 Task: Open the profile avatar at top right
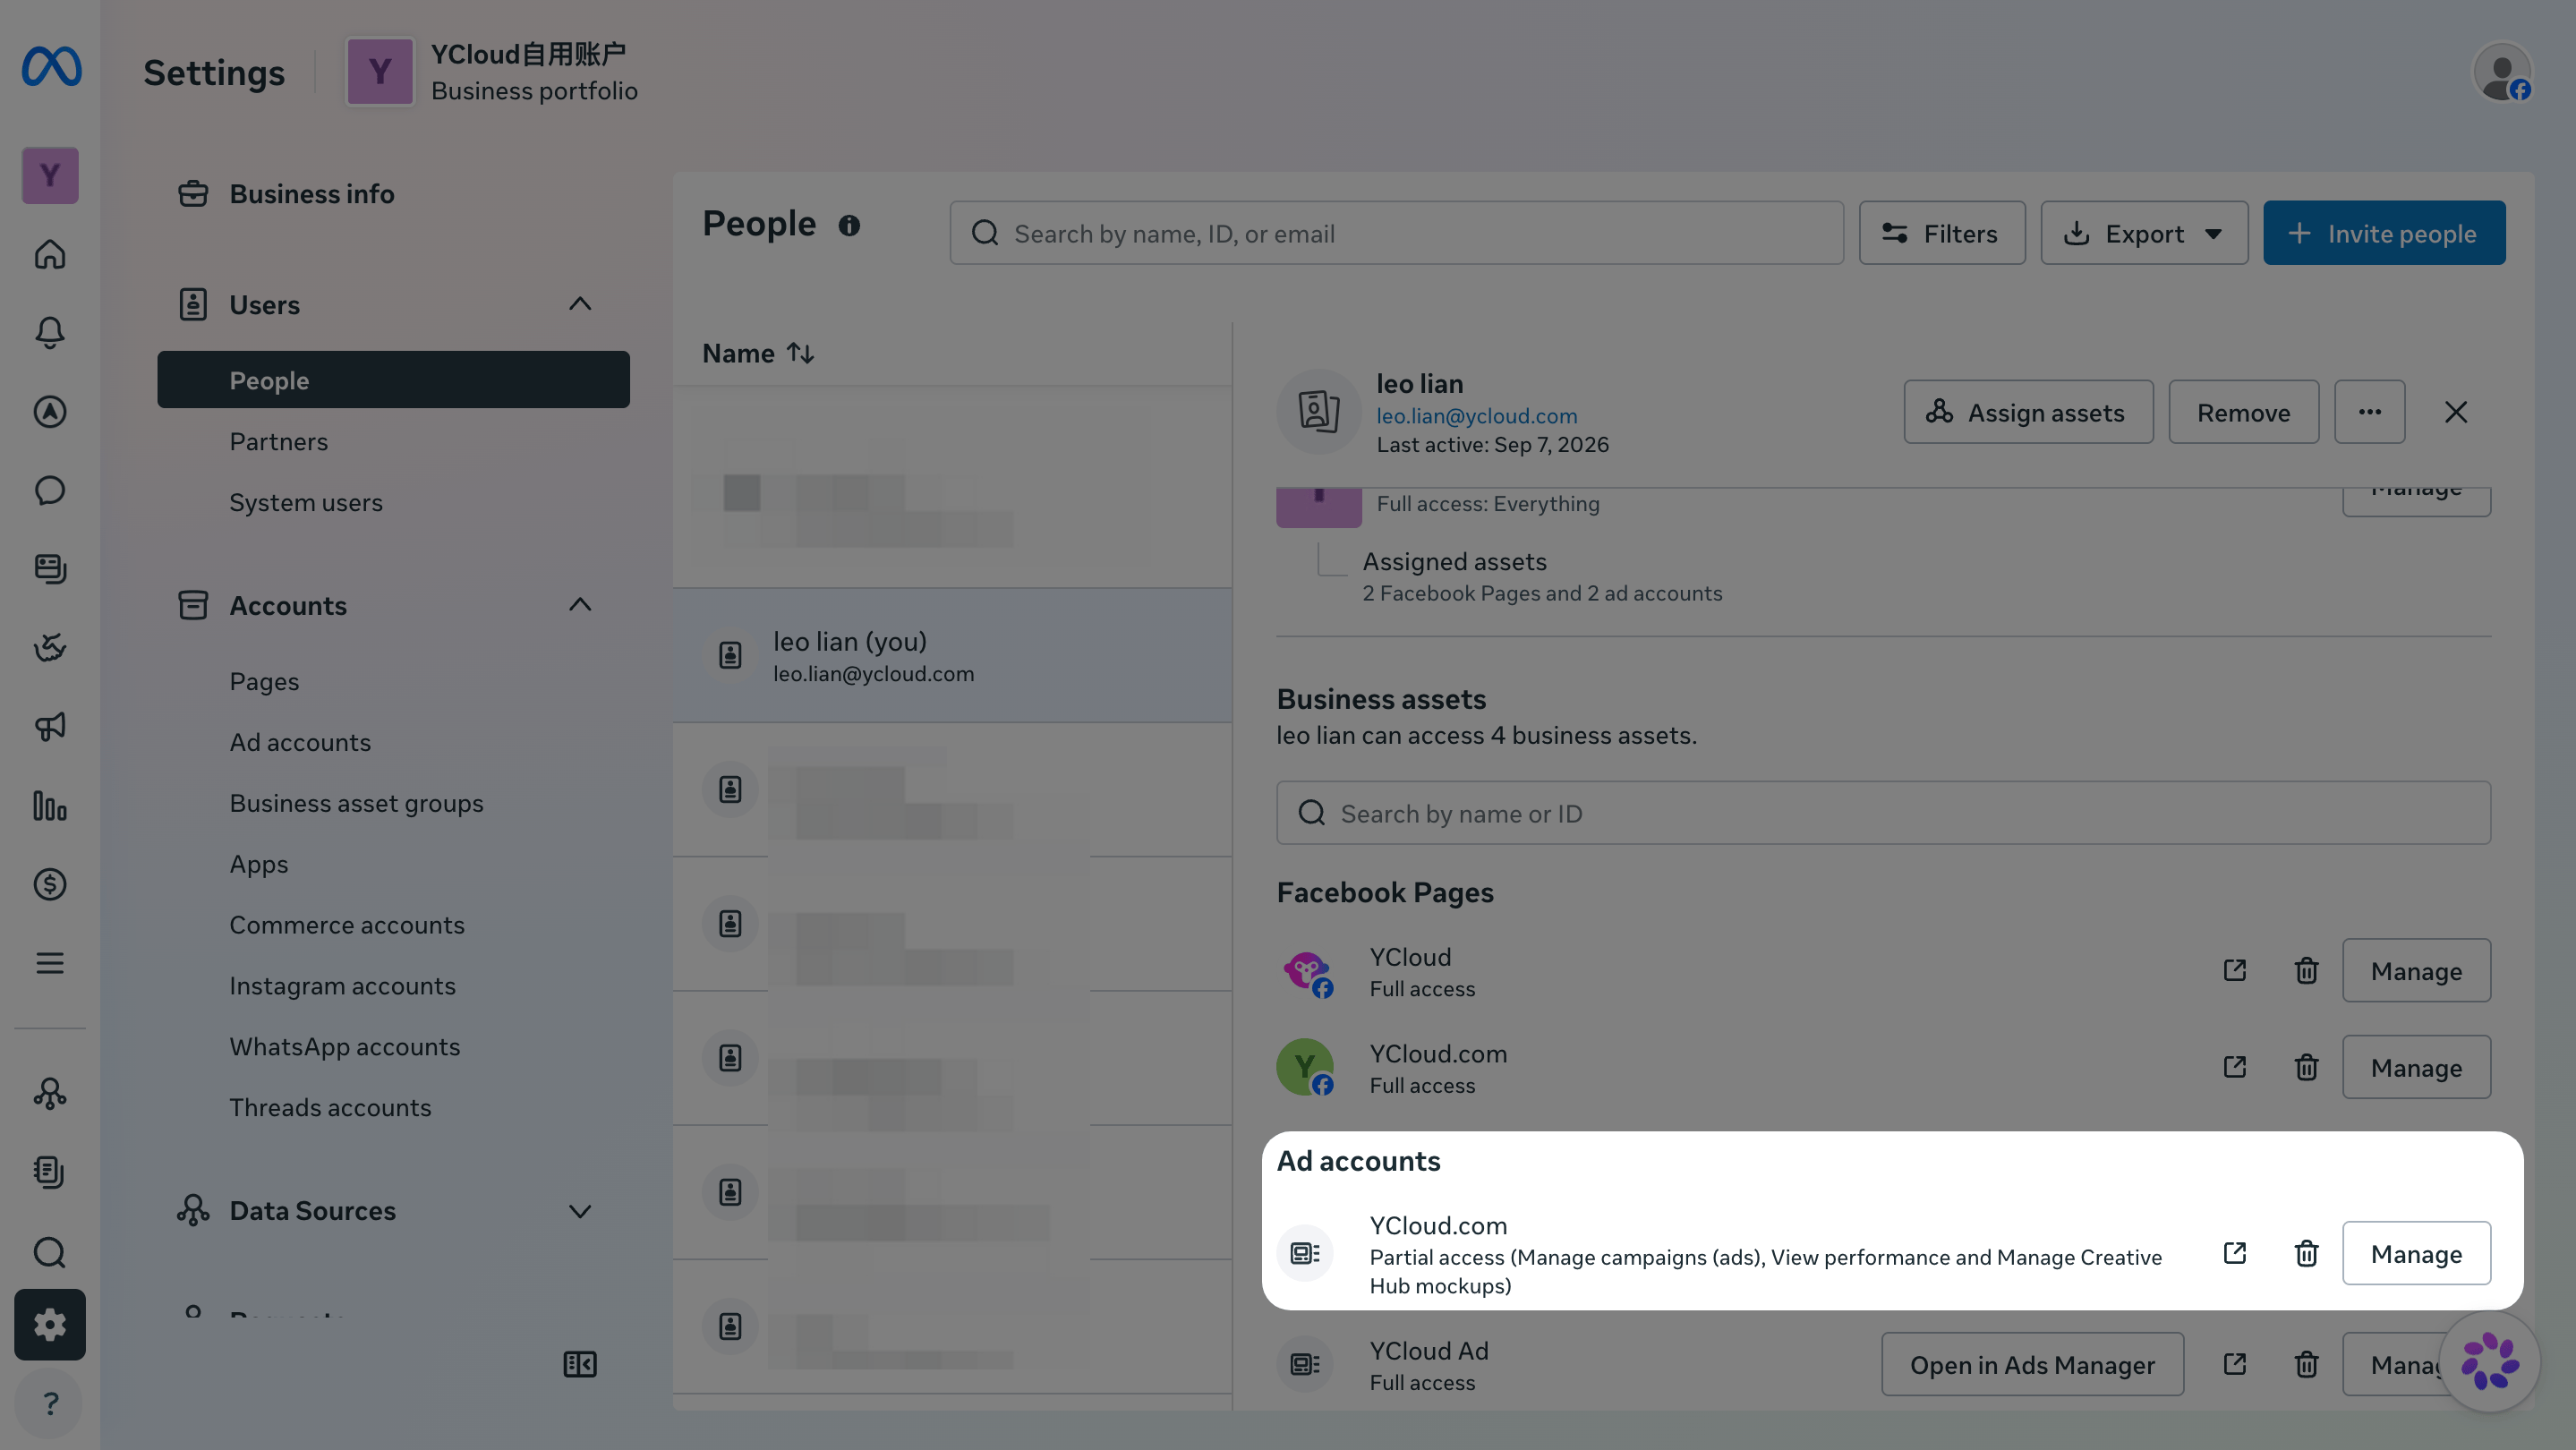[2502, 72]
